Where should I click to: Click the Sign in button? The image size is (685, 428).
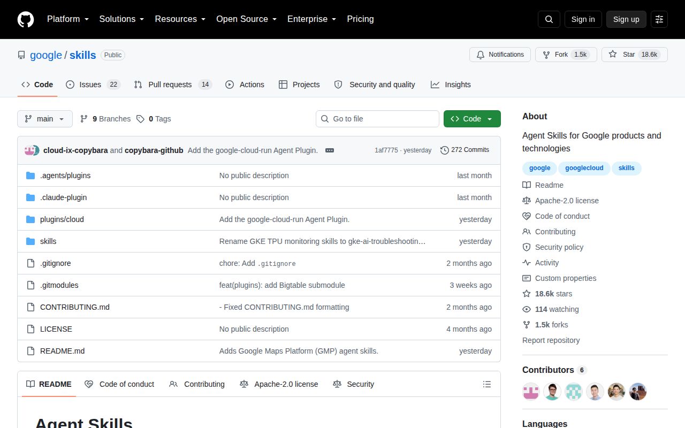coord(583,19)
